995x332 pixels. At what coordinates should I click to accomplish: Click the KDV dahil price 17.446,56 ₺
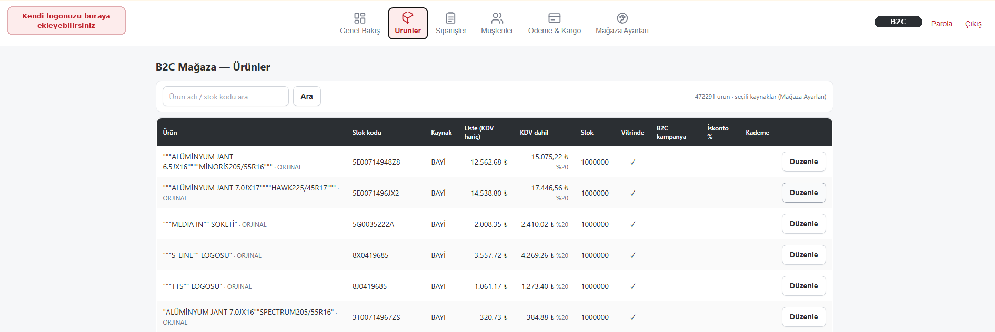550,188
